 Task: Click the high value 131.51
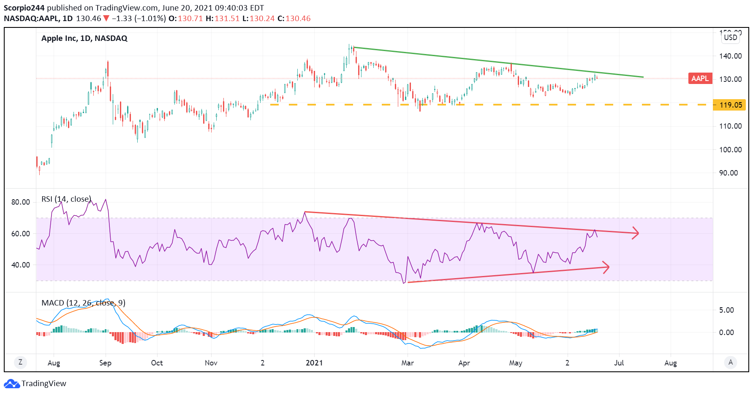tap(227, 19)
